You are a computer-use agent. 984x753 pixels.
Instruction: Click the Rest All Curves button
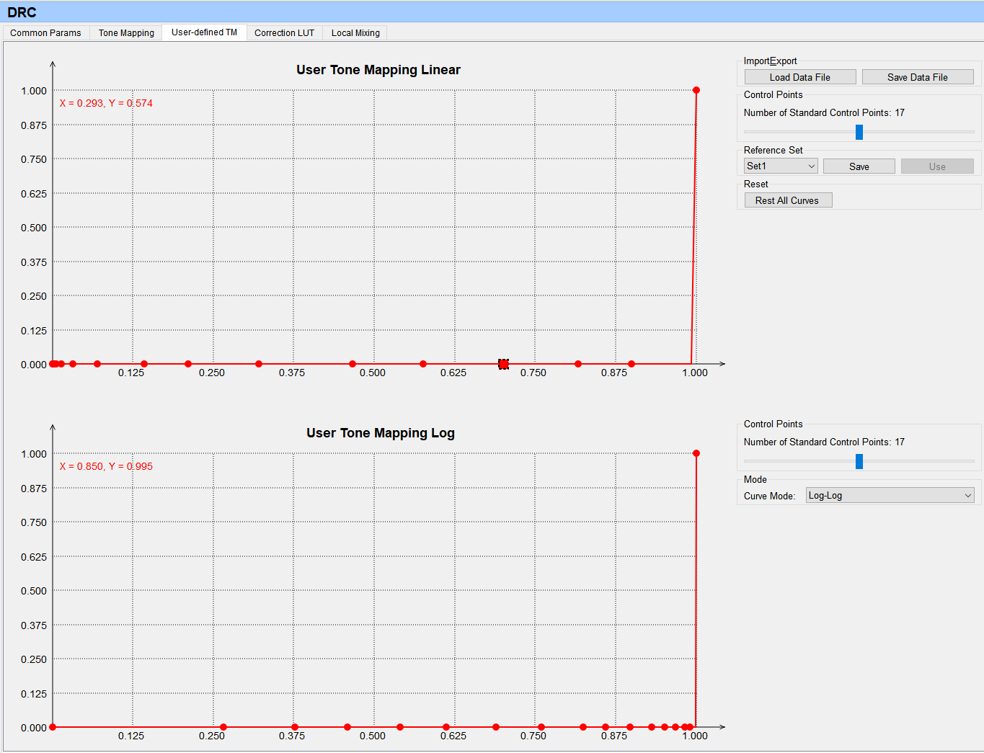pyautogui.click(x=787, y=200)
